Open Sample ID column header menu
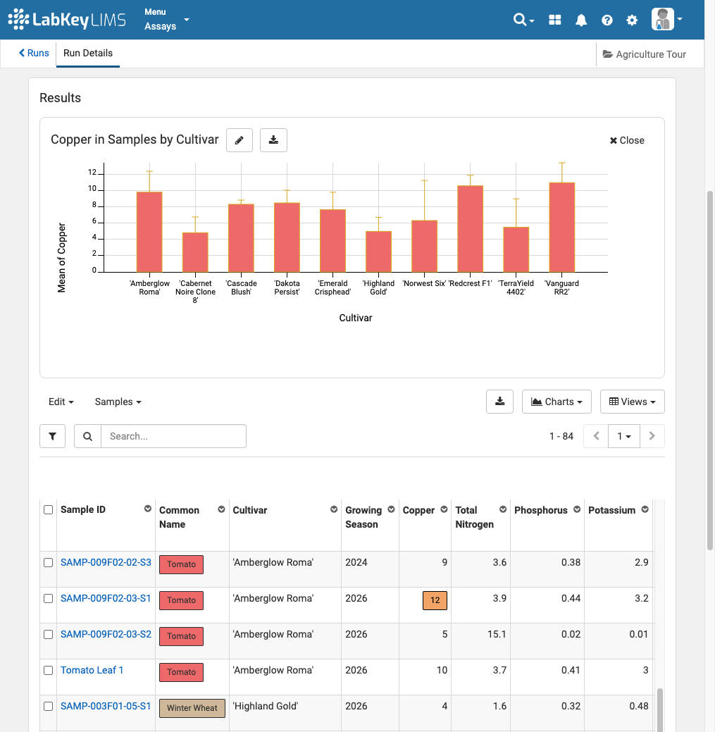Screen dimensions: 715x732 point(147,509)
